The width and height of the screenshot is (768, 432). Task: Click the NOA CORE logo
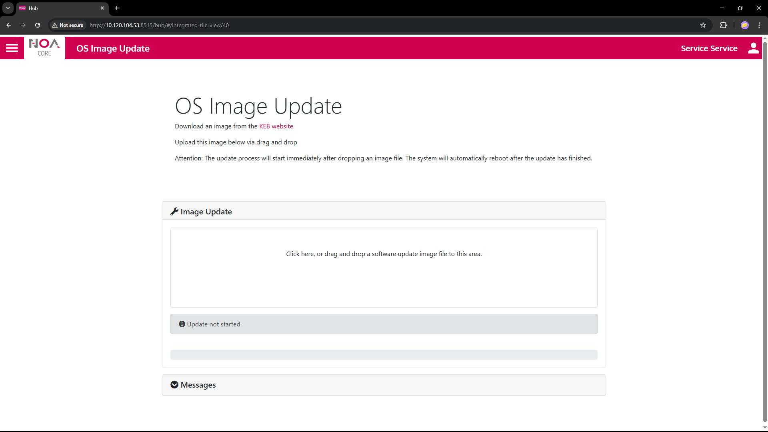click(44, 48)
